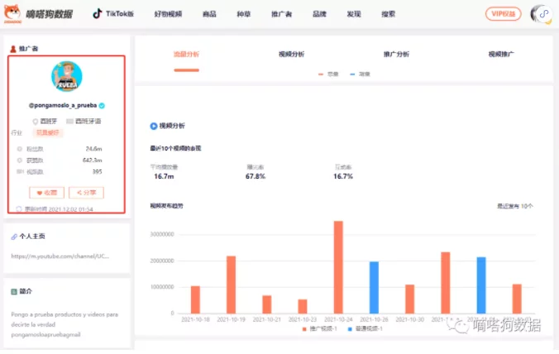Open the 种草 menu

pos(244,14)
